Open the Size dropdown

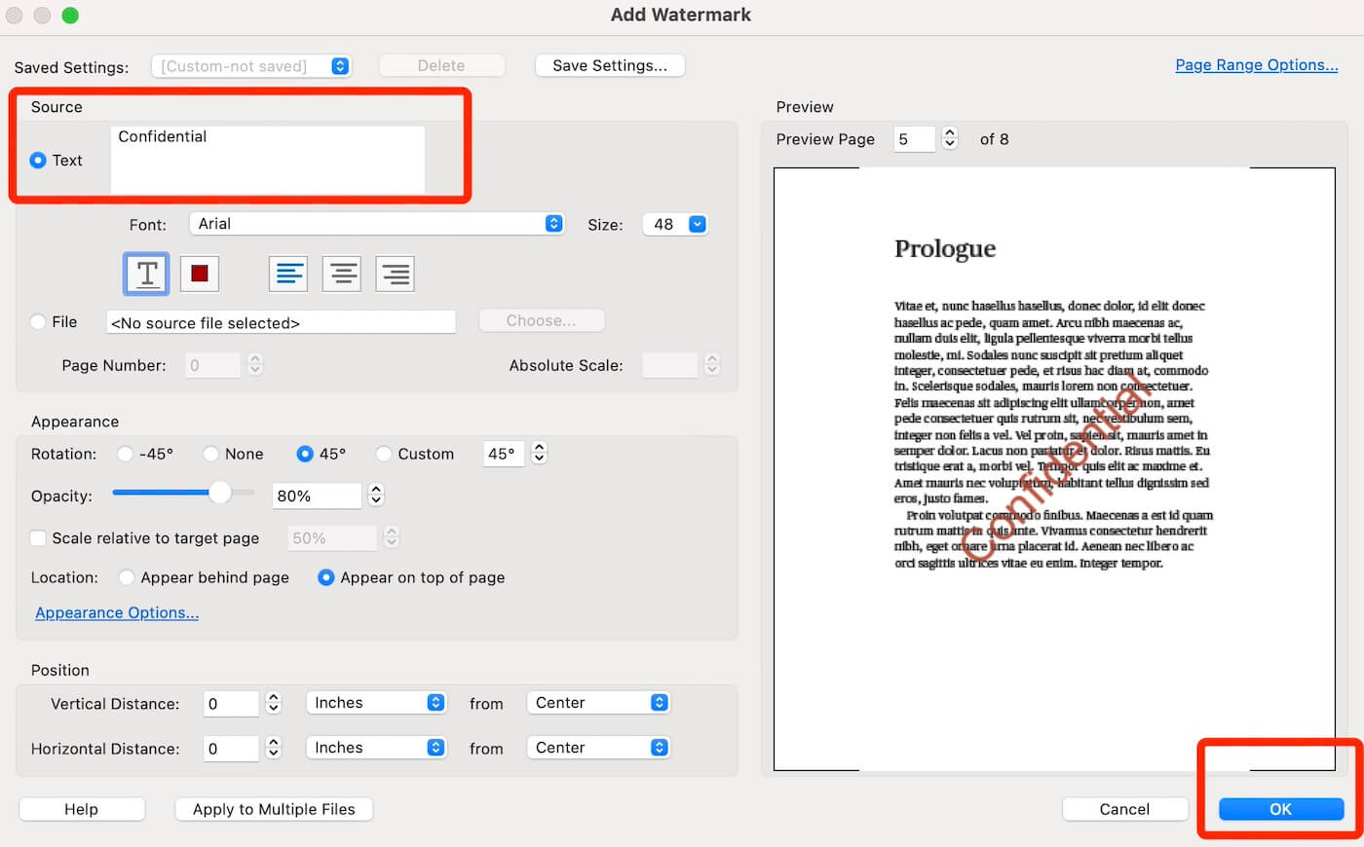(674, 224)
